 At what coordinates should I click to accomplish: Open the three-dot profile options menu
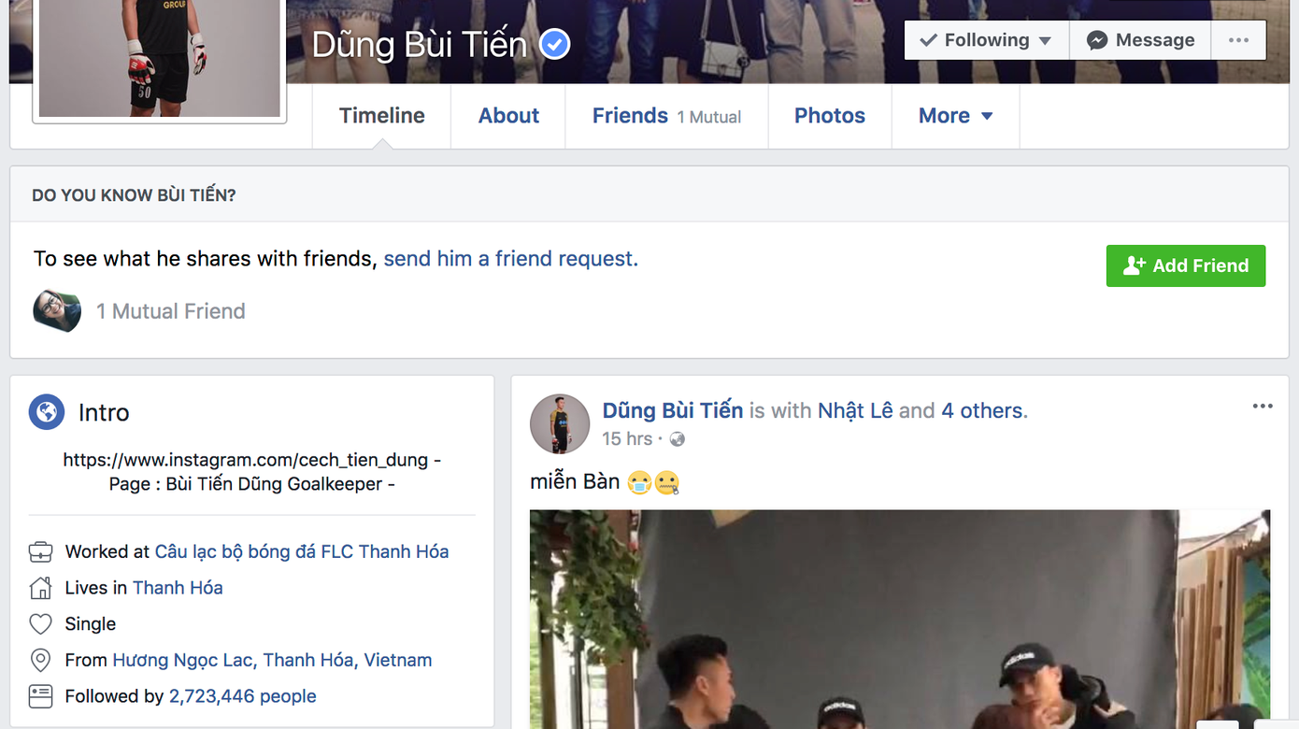[1238, 40]
